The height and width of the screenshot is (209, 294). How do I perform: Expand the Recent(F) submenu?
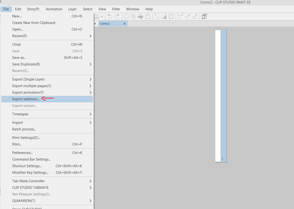coord(90,36)
